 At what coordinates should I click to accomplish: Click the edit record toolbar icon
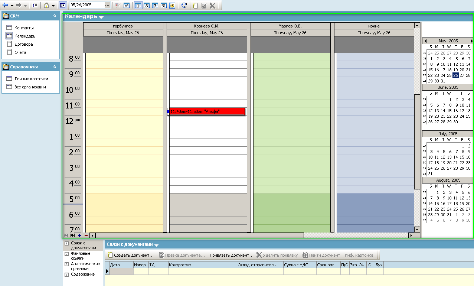tap(204, 5)
